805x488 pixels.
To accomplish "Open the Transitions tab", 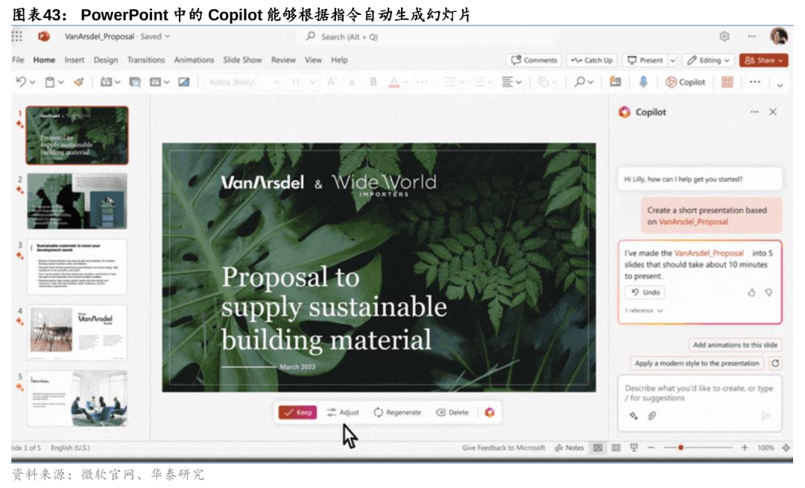I will (x=146, y=60).
